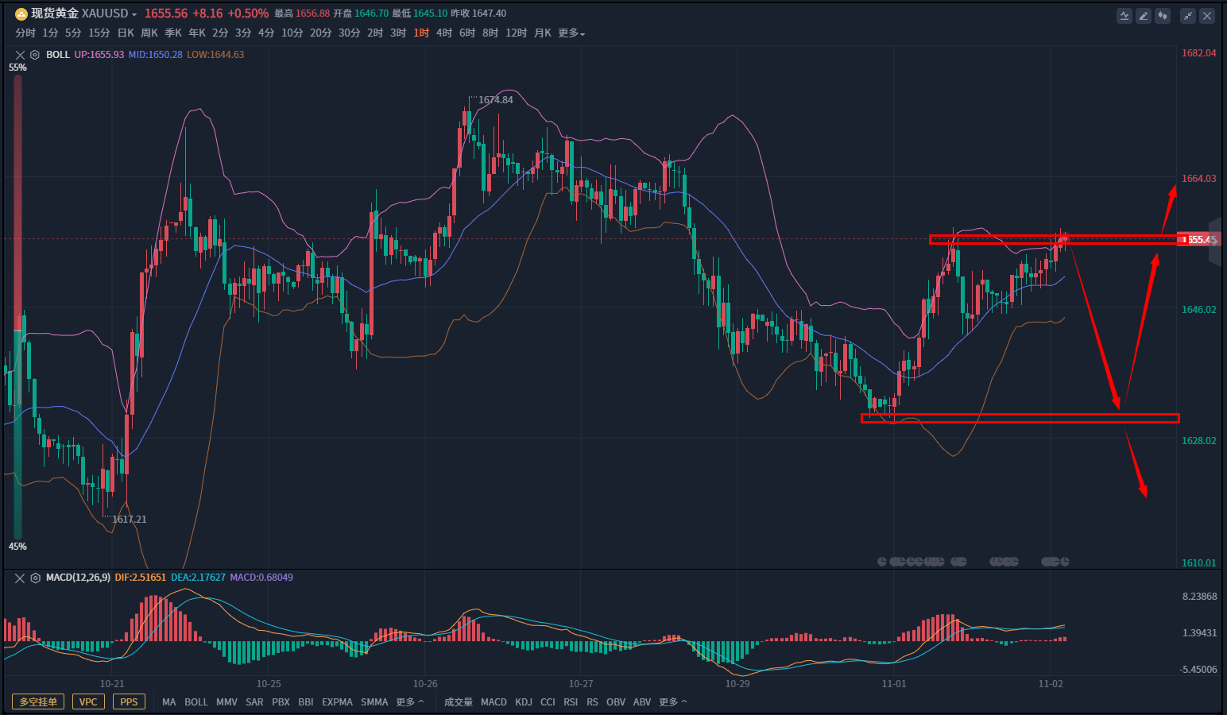The image size is (1227, 715).
Task: Open candlestick chart style options
Action: [1163, 16]
